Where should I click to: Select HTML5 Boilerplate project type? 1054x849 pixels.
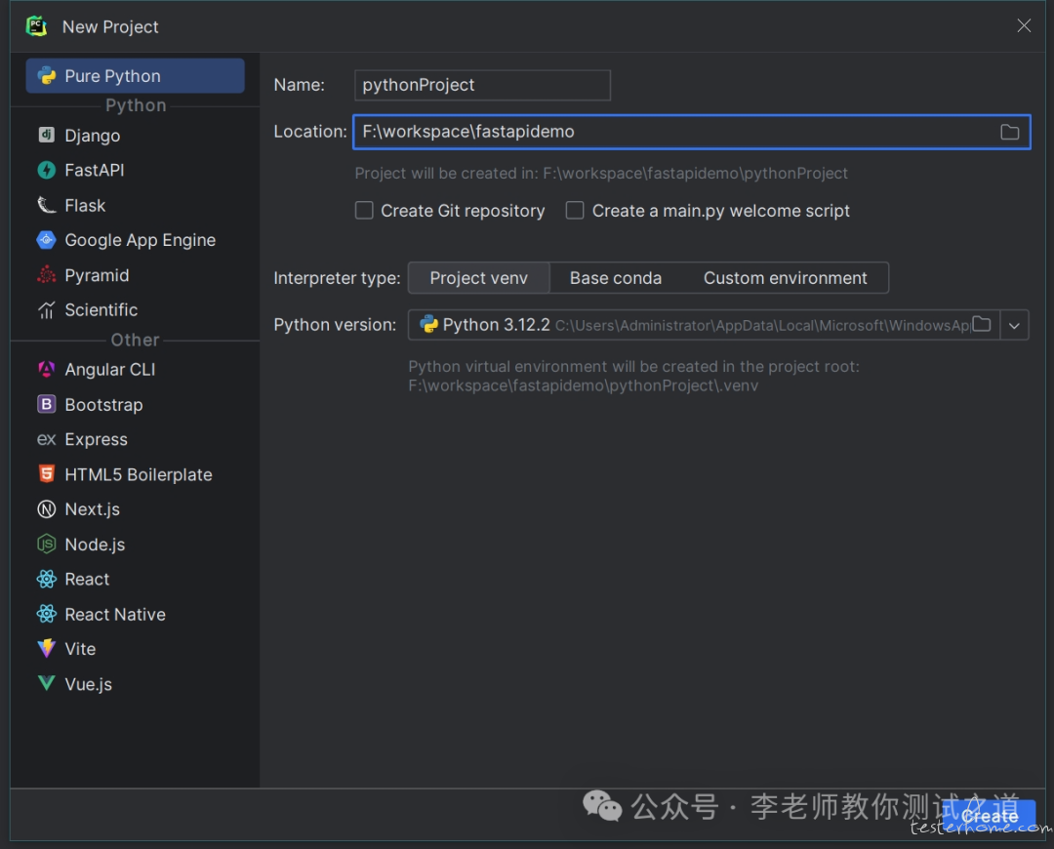(135, 474)
